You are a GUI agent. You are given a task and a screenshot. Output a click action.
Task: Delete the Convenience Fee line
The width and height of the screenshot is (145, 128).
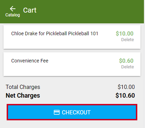(x=127, y=67)
